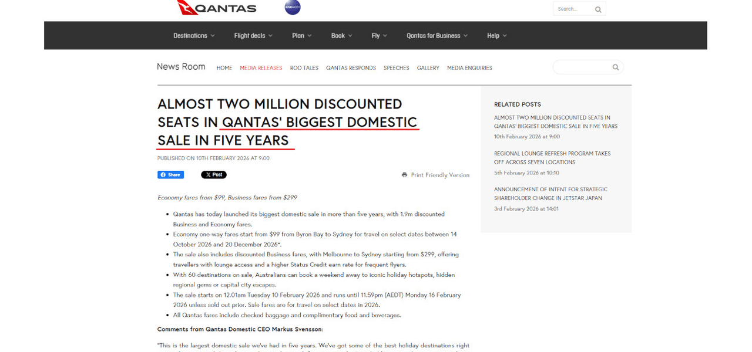Open the Jetstar Japan shareholder announcement link
This screenshot has width=752, height=352.
click(x=550, y=194)
